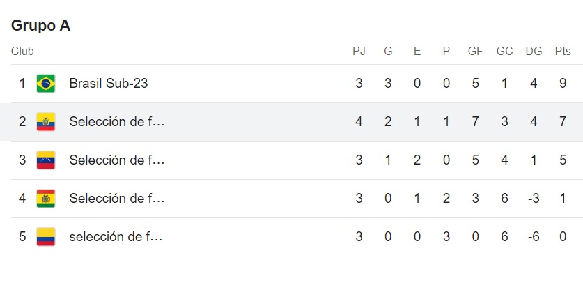Open the Brasil Sub-23 team link
This screenshot has width=583, height=283.
[108, 84]
